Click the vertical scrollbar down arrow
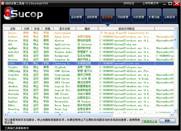The height and width of the screenshot is (131, 181). (x=175, y=111)
